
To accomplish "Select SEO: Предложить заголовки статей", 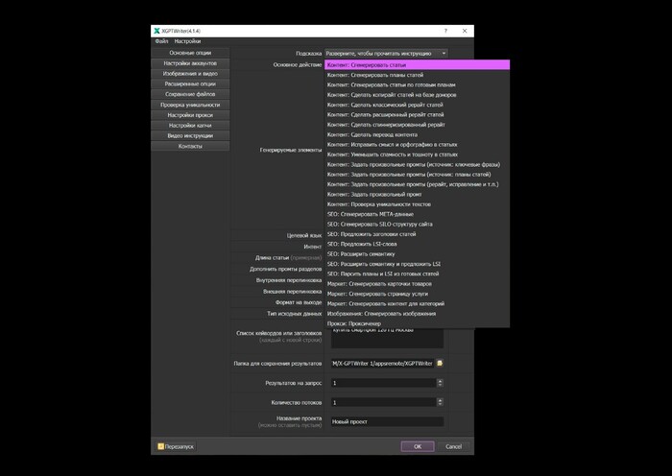I will (x=417, y=234).
